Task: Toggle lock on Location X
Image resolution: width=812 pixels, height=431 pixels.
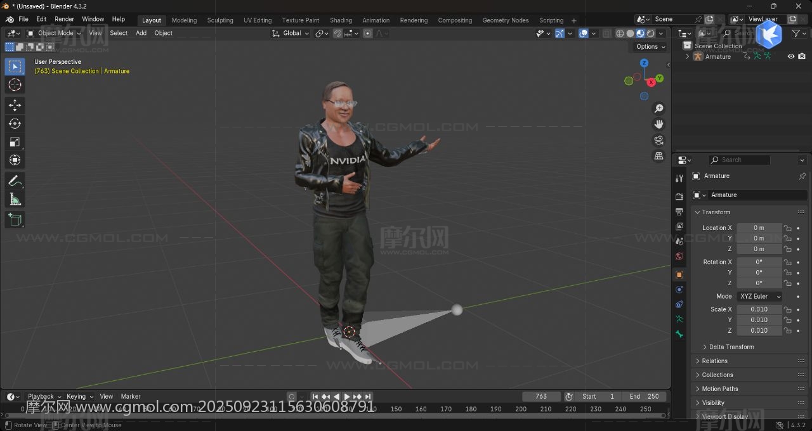Action: pos(787,228)
